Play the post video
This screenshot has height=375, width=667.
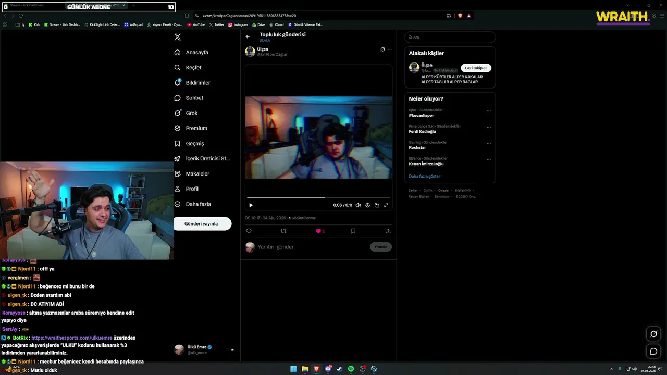tap(251, 205)
